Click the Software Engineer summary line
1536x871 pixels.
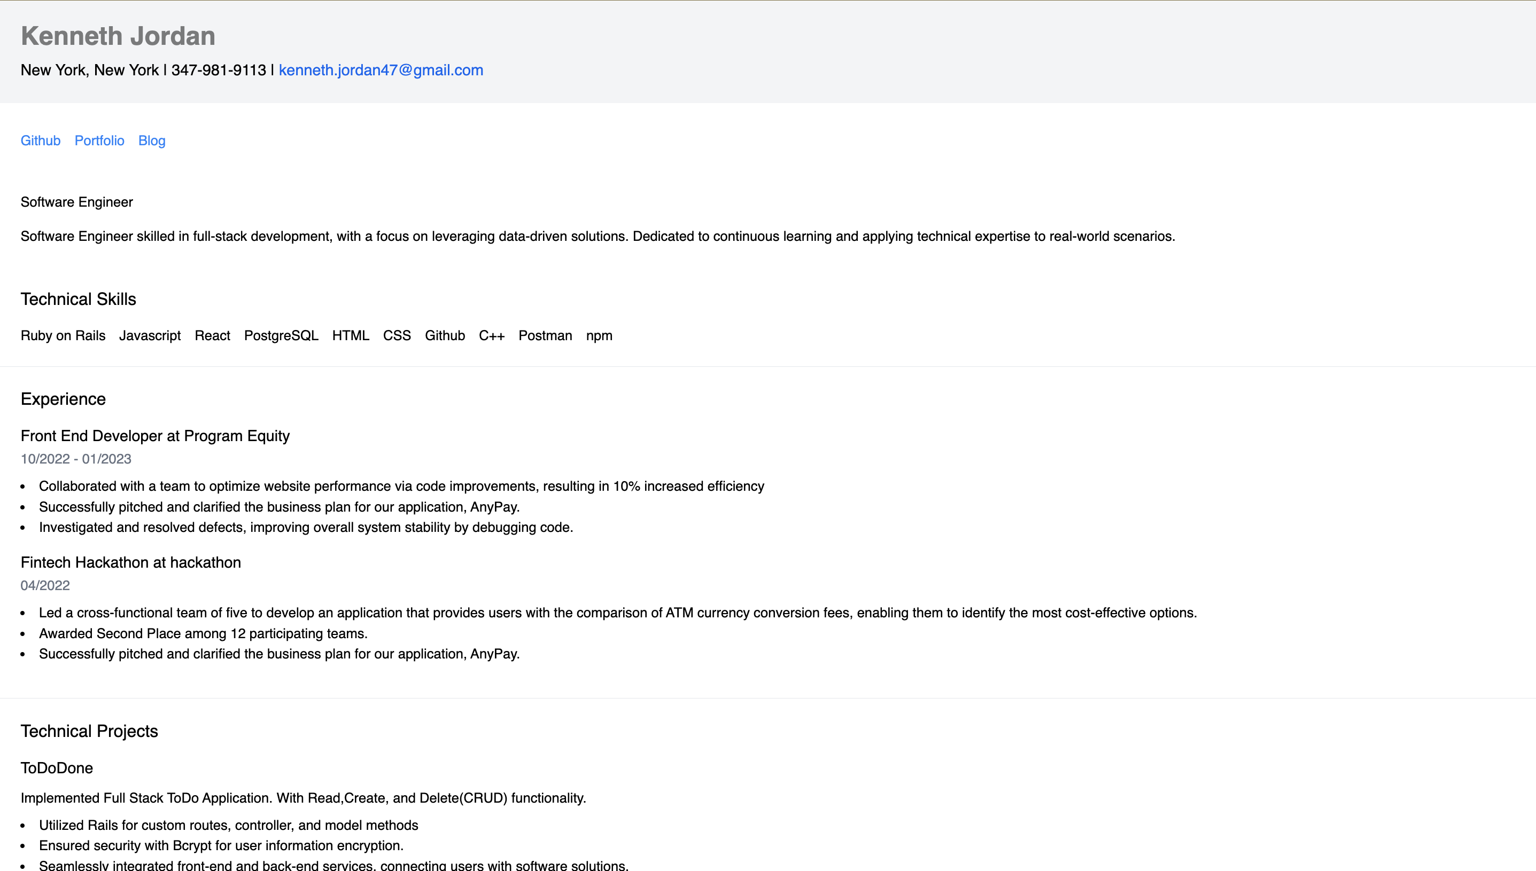pos(76,202)
